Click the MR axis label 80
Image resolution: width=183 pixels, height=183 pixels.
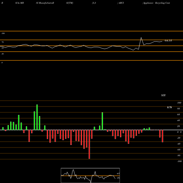179,109
